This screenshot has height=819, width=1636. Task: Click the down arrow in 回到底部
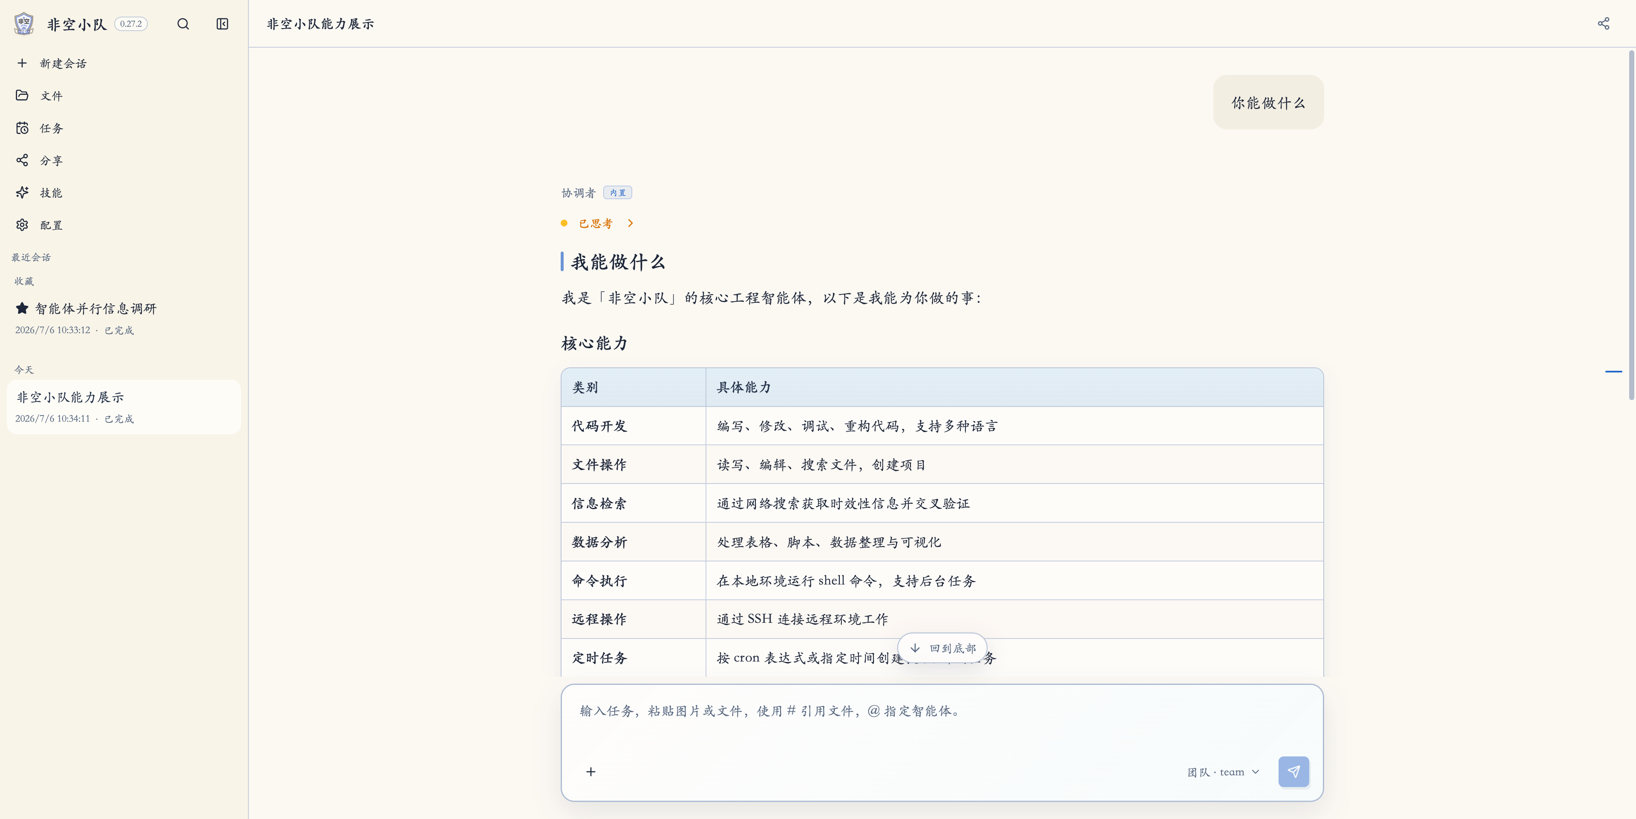[915, 648]
